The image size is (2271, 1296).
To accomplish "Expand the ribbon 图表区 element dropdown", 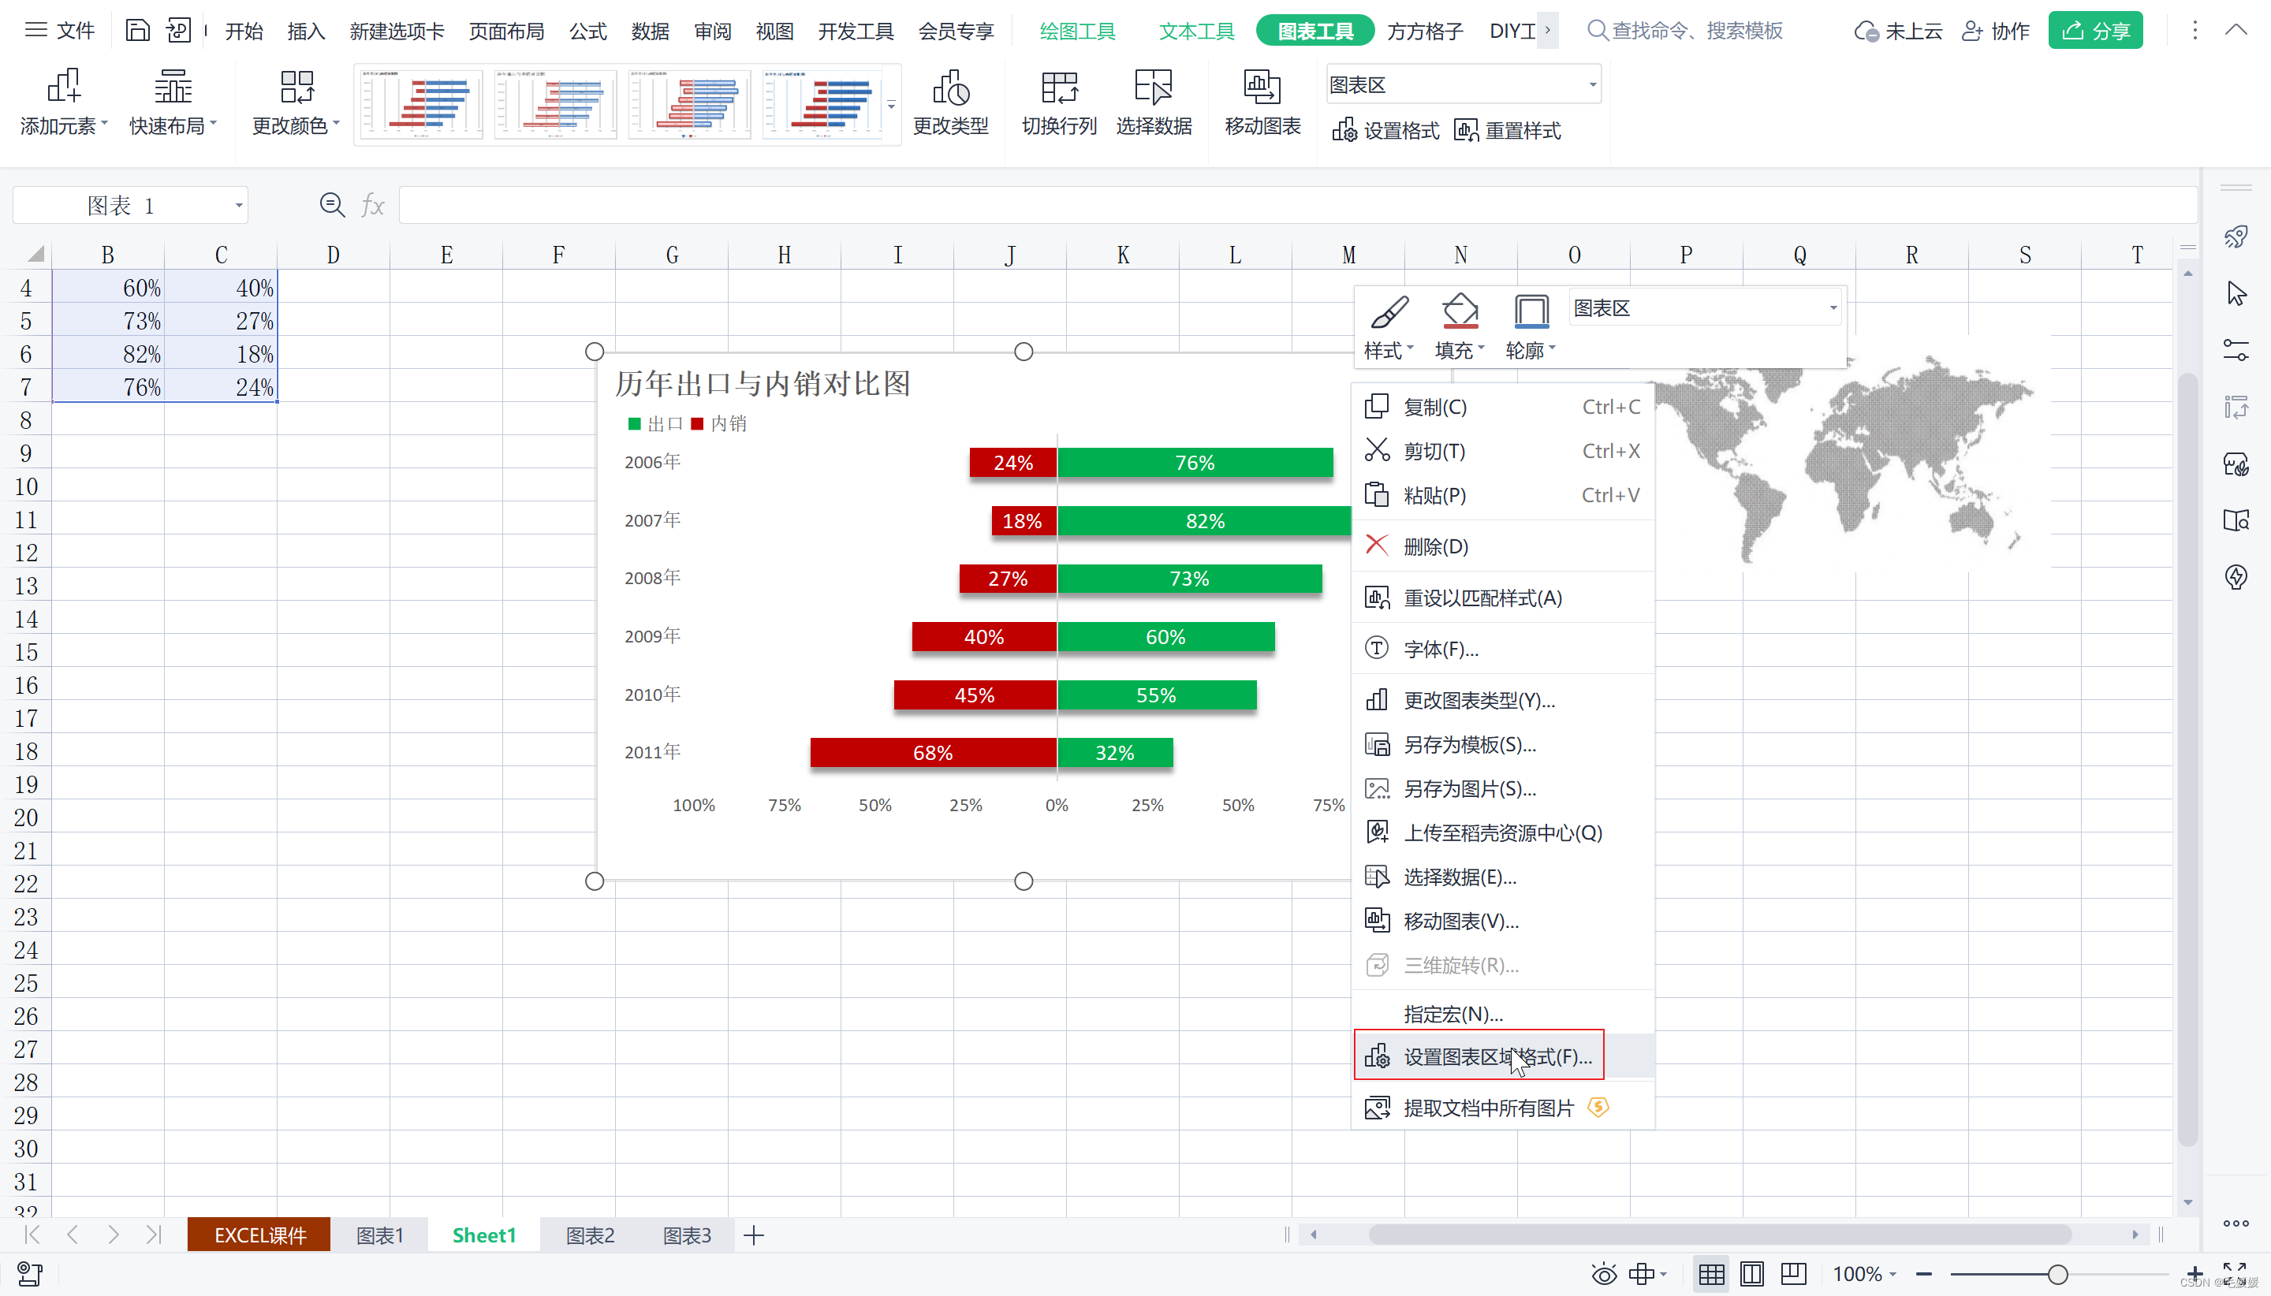I will pyautogui.click(x=1592, y=85).
